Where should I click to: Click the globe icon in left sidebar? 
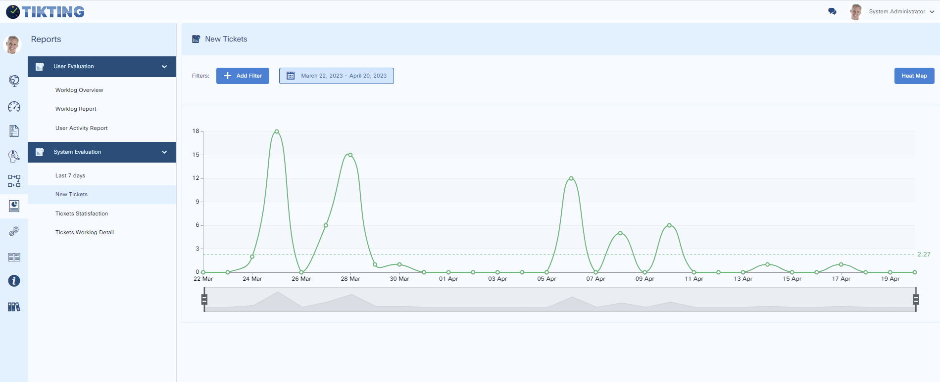[x=14, y=81]
